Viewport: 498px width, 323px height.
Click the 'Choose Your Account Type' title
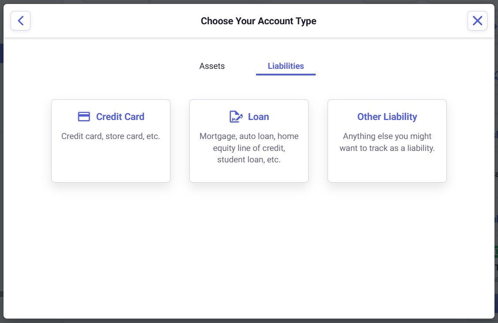click(258, 21)
